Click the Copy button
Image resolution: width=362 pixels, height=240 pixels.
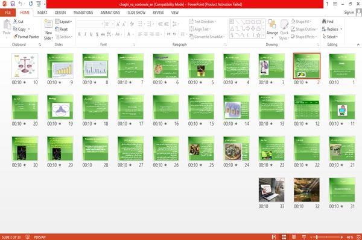(x=22, y=29)
